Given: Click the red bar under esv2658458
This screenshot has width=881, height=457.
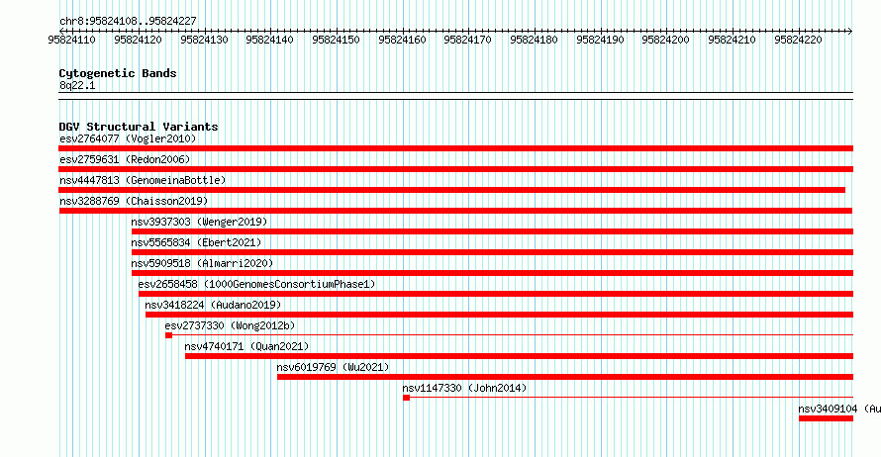Looking at the screenshot, I should (x=496, y=294).
